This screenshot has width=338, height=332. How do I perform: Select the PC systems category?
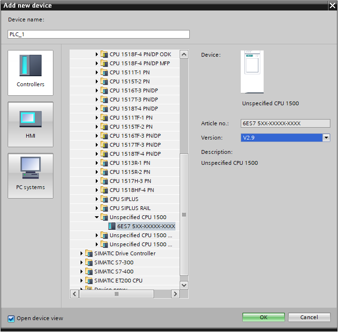(x=31, y=176)
